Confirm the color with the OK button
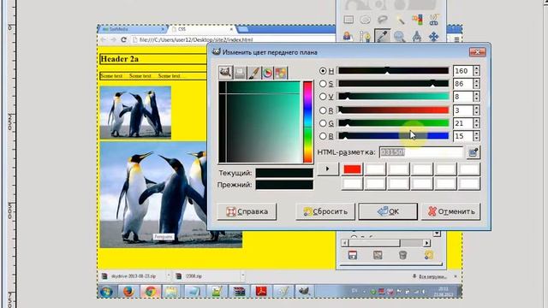The width and height of the screenshot is (548, 308). tap(388, 211)
